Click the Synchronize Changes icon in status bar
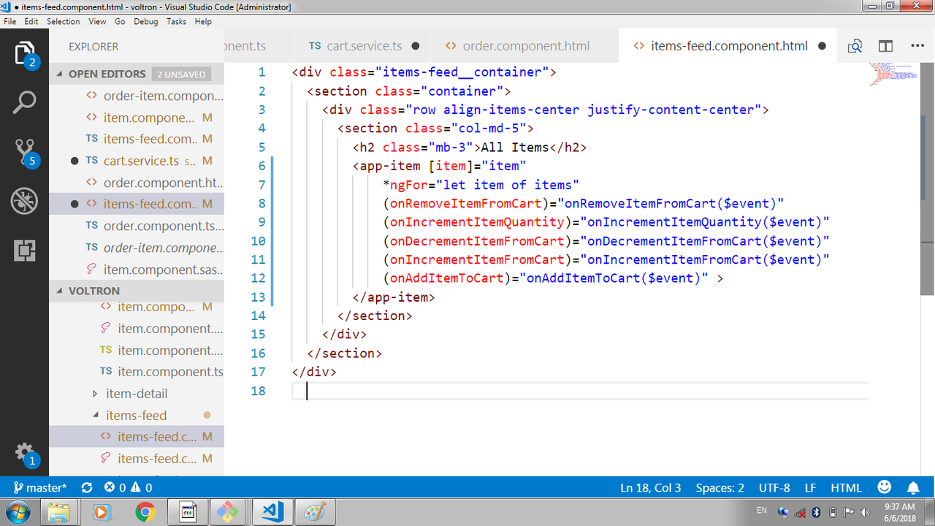The height and width of the screenshot is (526, 935). pyautogui.click(x=87, y=487)
